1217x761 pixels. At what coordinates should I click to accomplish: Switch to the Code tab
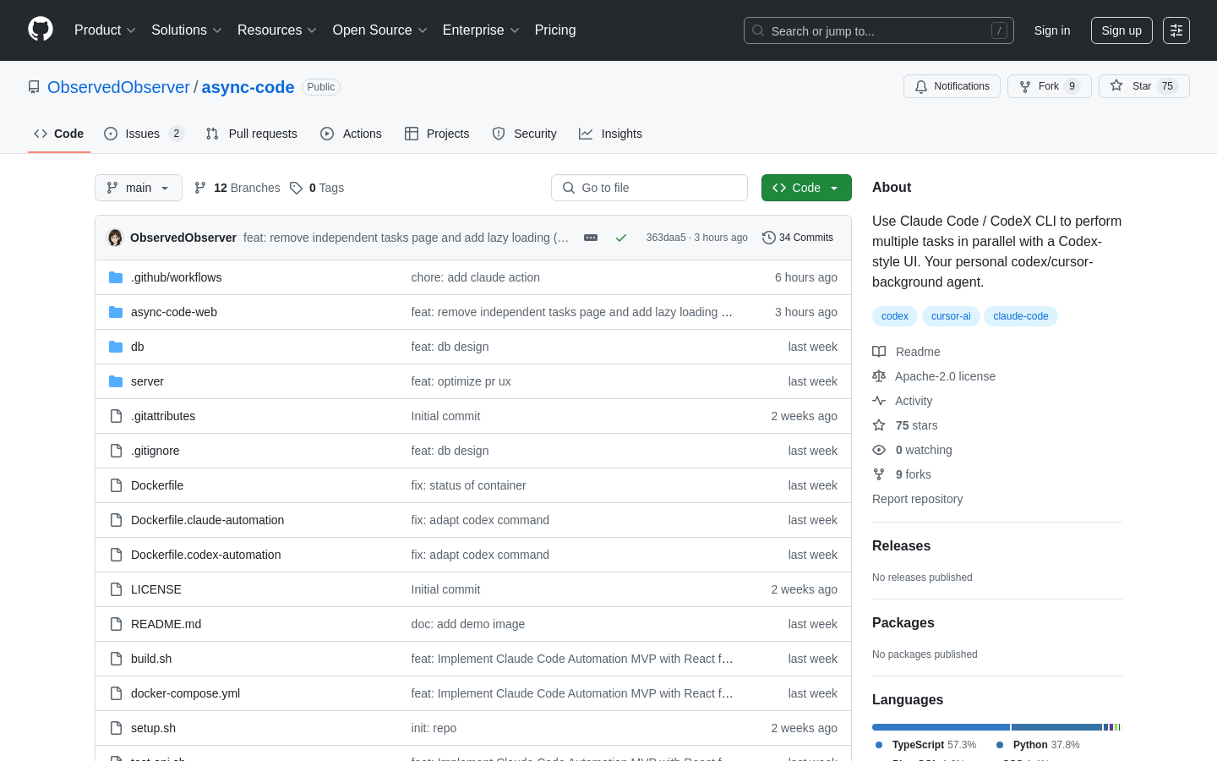[59, 134]
